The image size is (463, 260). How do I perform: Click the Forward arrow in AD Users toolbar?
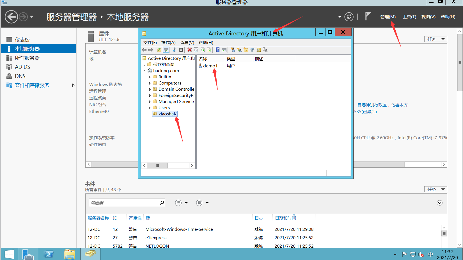pyautogui.click(x=151, y=50)
